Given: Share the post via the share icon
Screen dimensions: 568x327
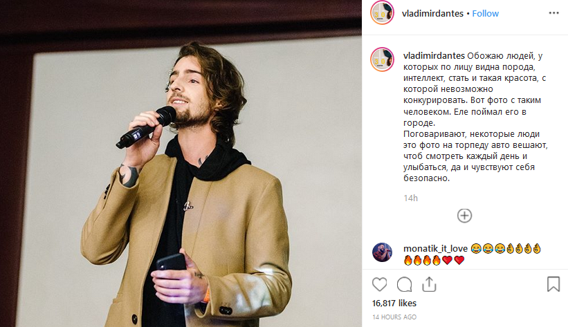Looking at the screenshot, I should pos(429,284).
